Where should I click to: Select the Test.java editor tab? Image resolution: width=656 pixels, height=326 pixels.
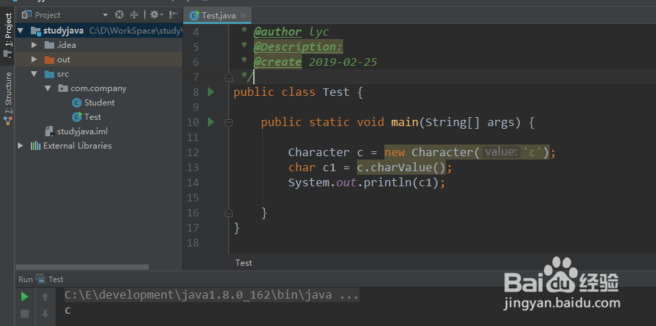(x=217, y=16)
